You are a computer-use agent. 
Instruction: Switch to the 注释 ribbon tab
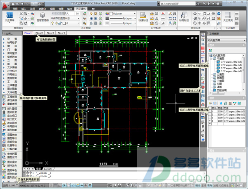pyautogui.click(x=32, y=9)
